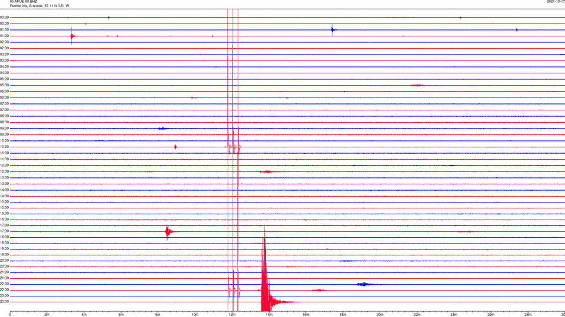565x317 pixels.
Task: Click the 17:00 trace time label
Action: click(4, 225)
